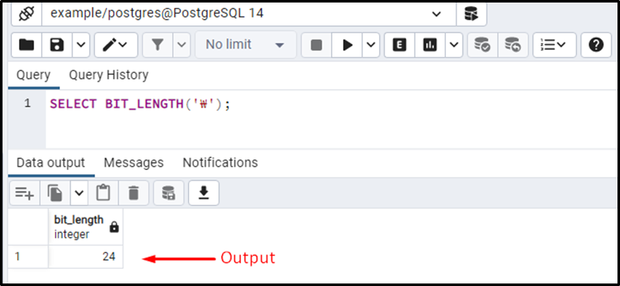Click the Download results as CSV button
The width and height of the screenshot is (620, 286).
coord(204,193)
